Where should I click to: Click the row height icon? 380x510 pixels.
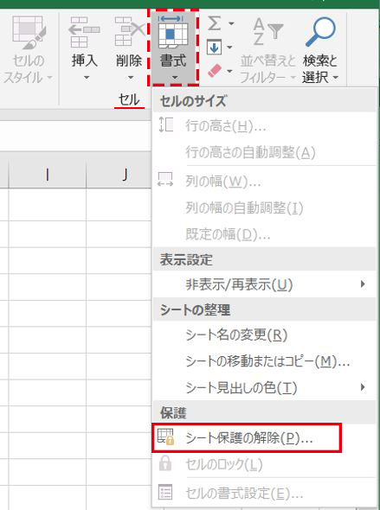click(x=165, y=124)
